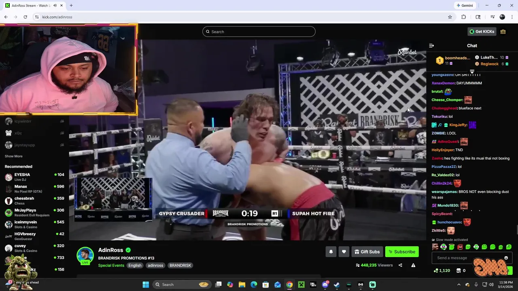Click into the Kick search bar
Screen dimensions: 518x291
point(259,32)
